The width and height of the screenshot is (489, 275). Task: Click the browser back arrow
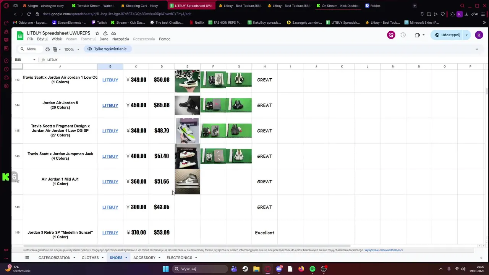pyautogui.click(x=15, y=14)
